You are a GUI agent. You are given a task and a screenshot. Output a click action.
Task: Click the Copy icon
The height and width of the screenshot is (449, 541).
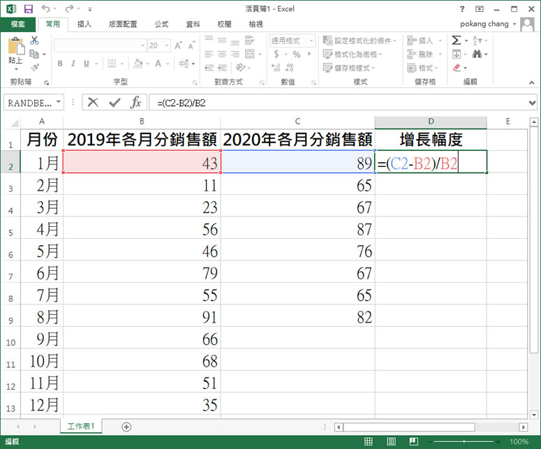[34, 54]
